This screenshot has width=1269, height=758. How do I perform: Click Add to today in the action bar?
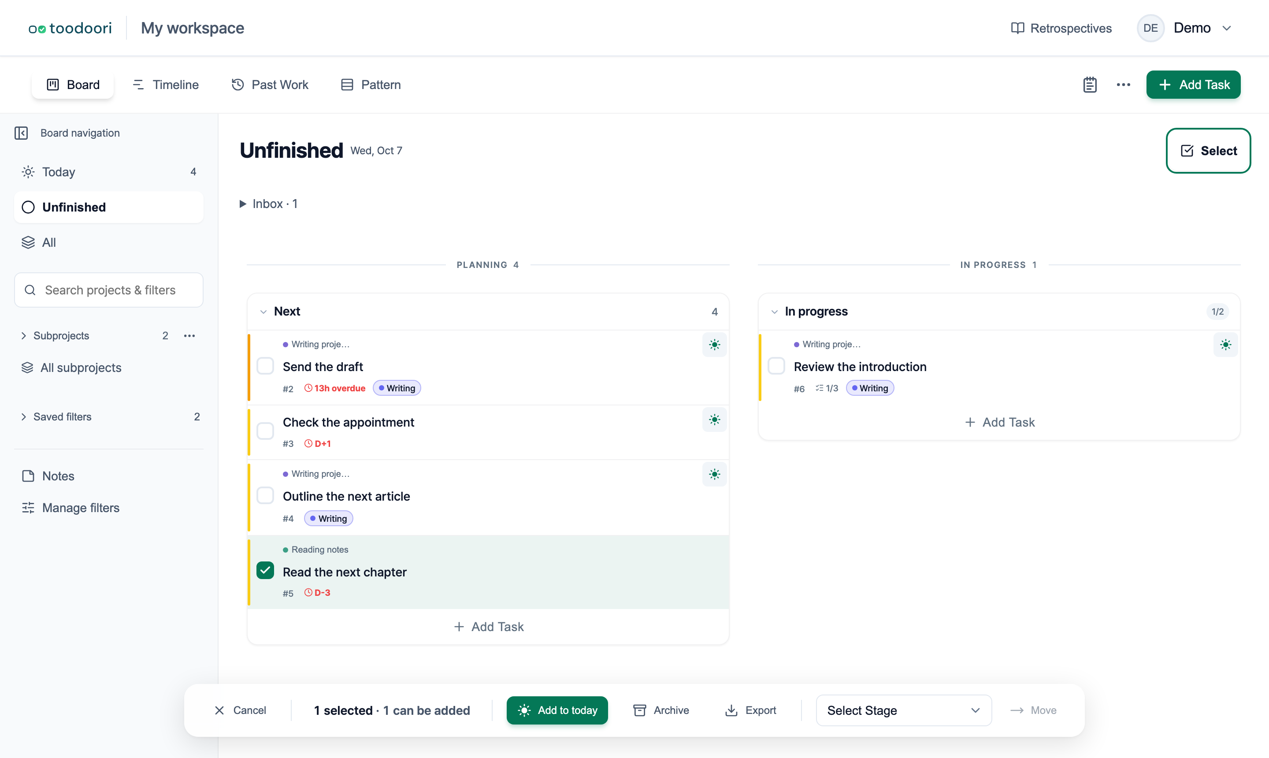tap(557, 710)
